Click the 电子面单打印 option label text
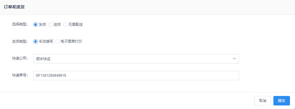 coord(71,41)
